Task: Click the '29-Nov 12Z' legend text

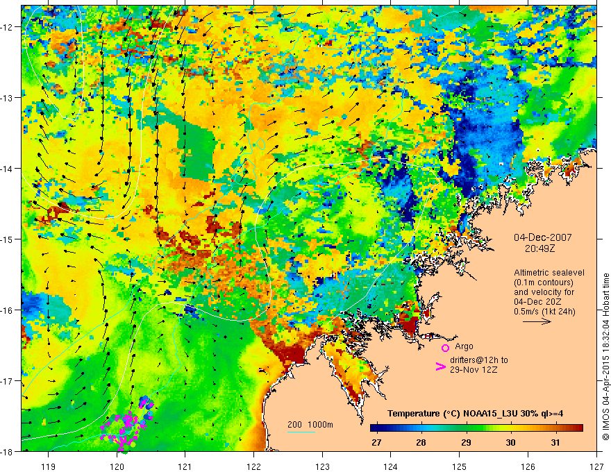Action: [474, 370]
